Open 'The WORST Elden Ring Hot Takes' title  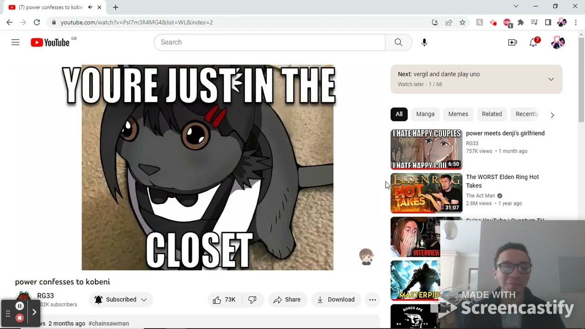tap(503, 181)
